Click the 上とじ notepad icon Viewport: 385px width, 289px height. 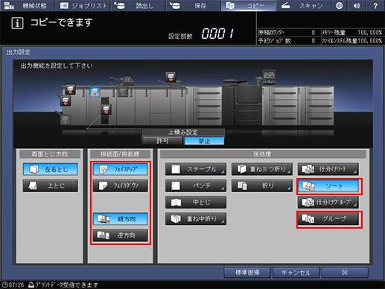pos(33,185)
